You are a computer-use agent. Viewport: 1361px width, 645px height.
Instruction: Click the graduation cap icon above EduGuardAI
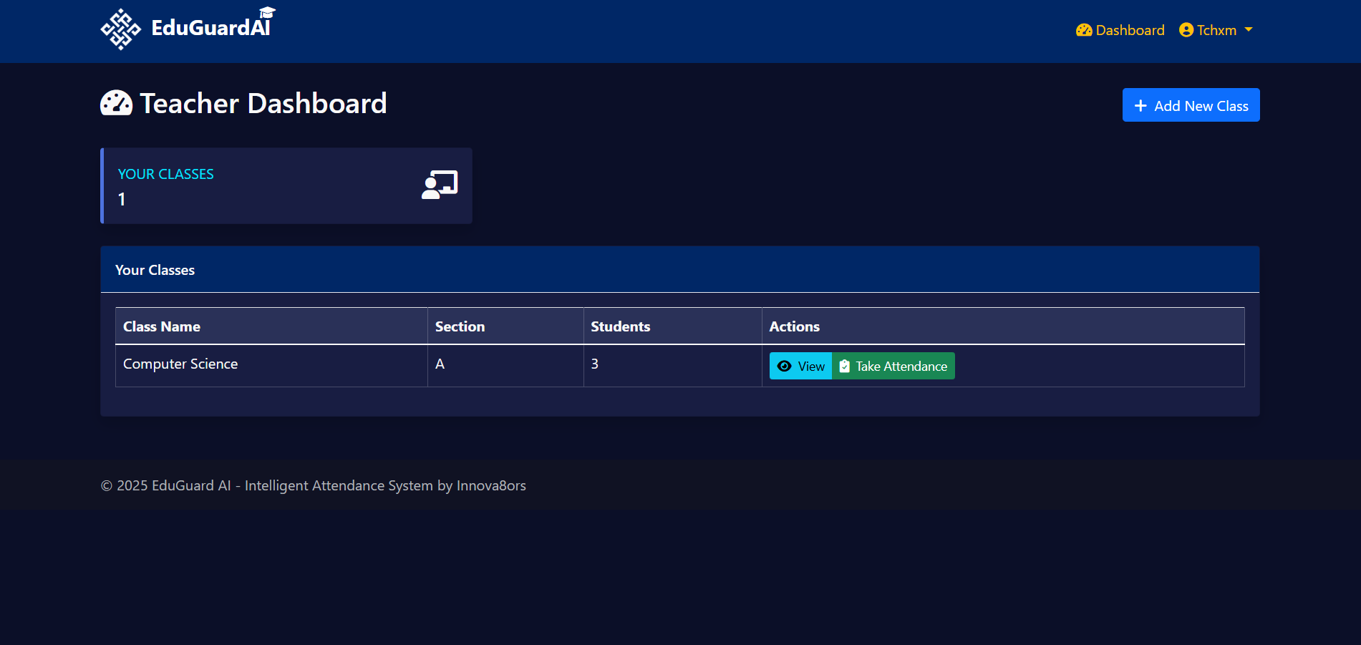pos(267,12)
